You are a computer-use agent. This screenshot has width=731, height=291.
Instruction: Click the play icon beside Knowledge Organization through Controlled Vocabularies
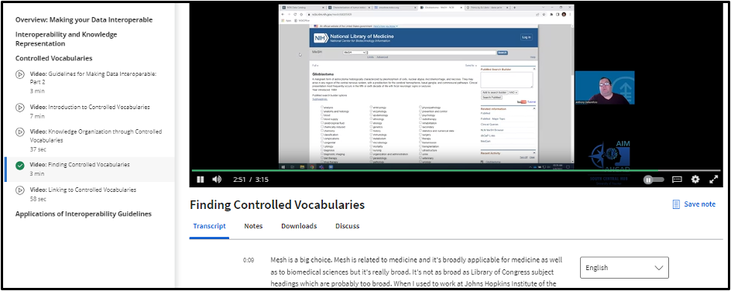click(x=20, y=132)
